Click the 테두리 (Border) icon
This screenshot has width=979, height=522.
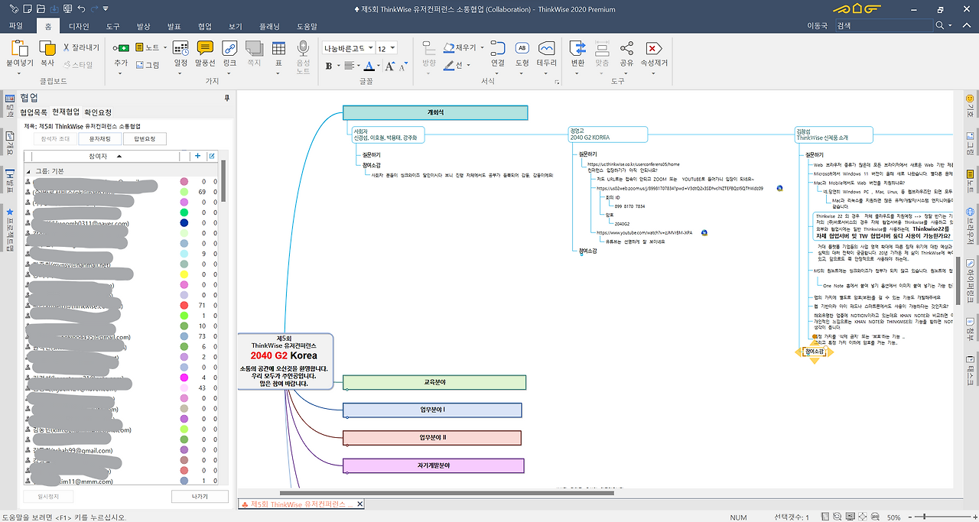coord(546,49)
